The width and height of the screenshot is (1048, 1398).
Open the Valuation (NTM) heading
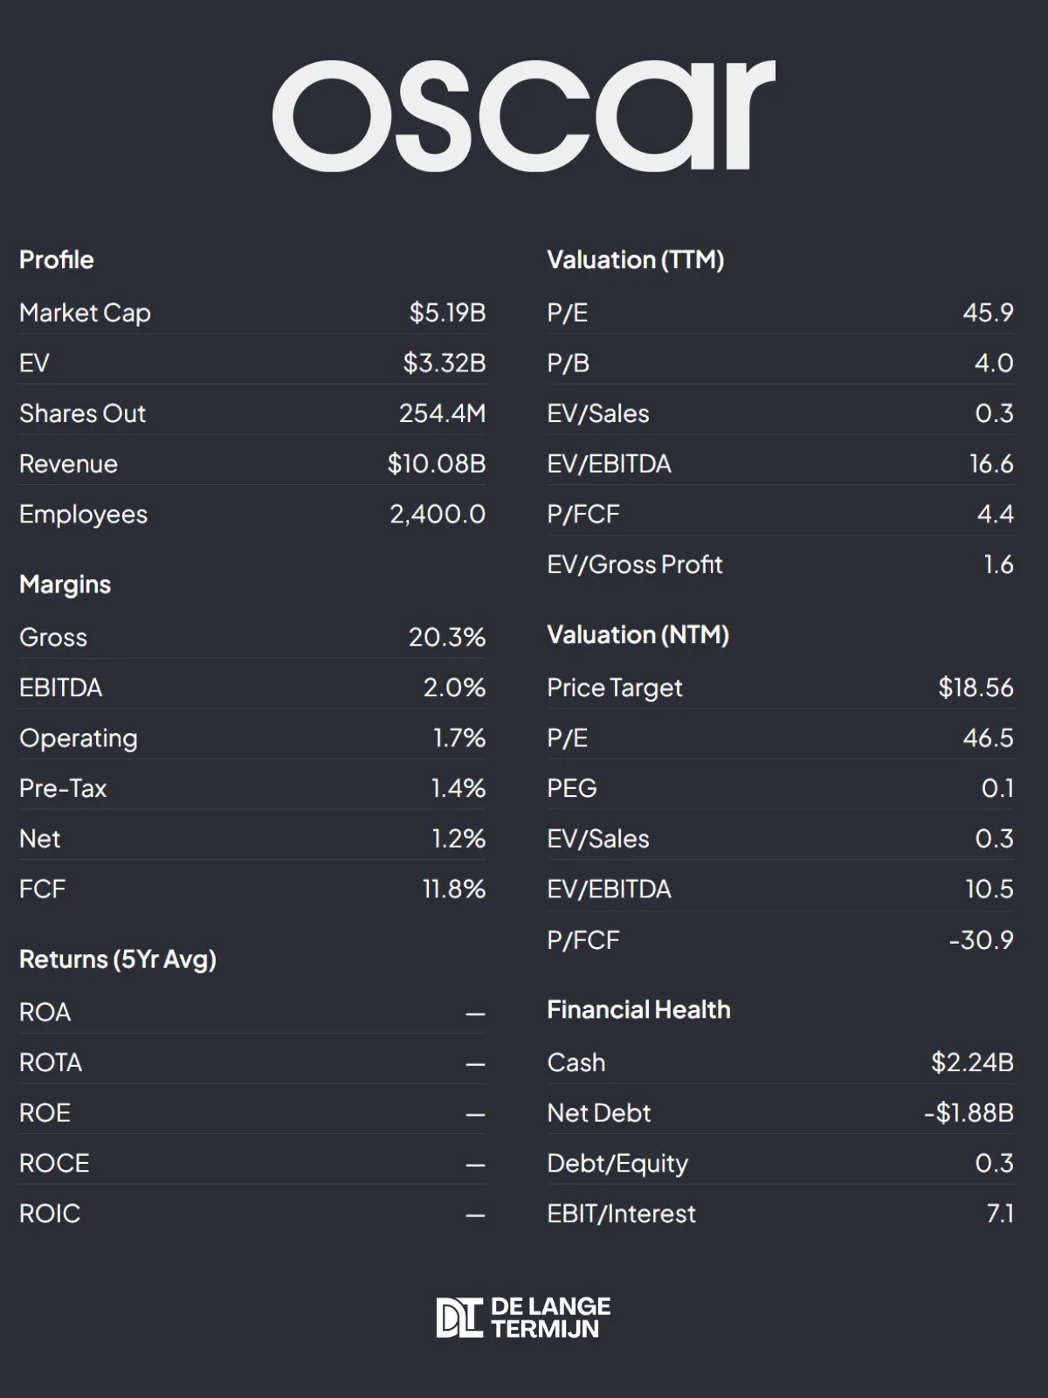638,635
